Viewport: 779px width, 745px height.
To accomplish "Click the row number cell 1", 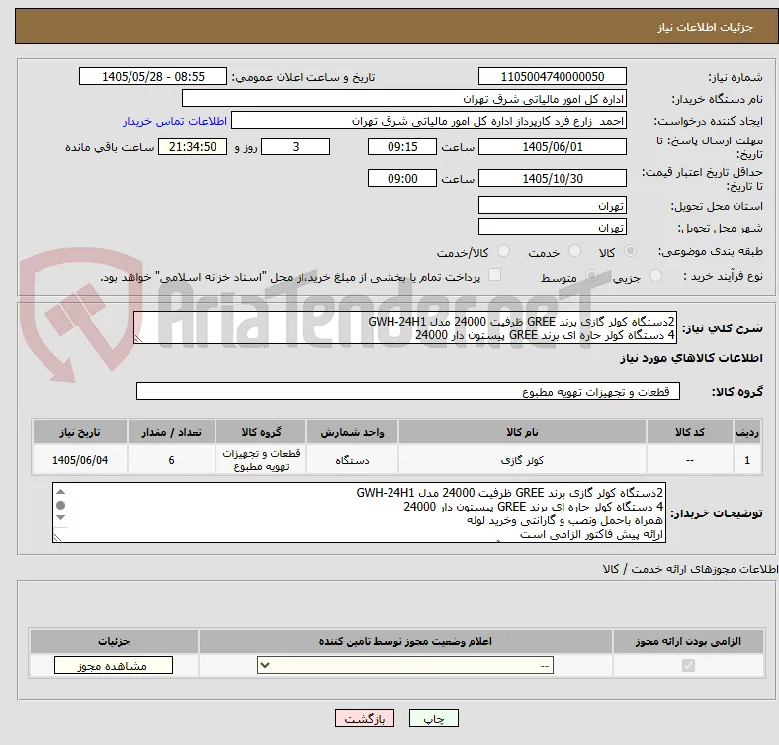I will coord(747,460).
